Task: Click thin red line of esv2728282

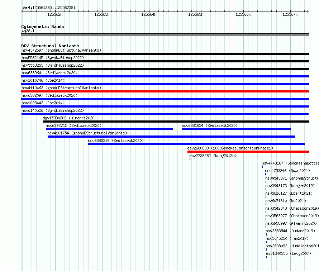Action: point(249,159)
